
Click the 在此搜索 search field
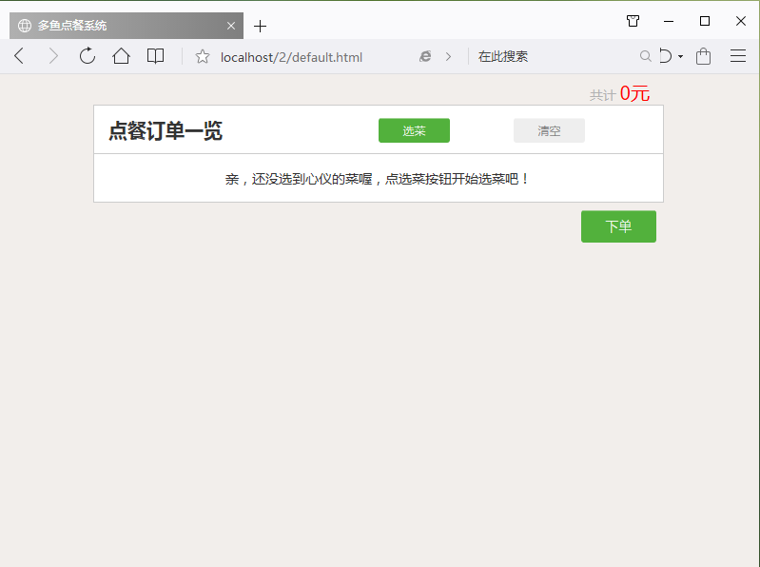(502, 57)
